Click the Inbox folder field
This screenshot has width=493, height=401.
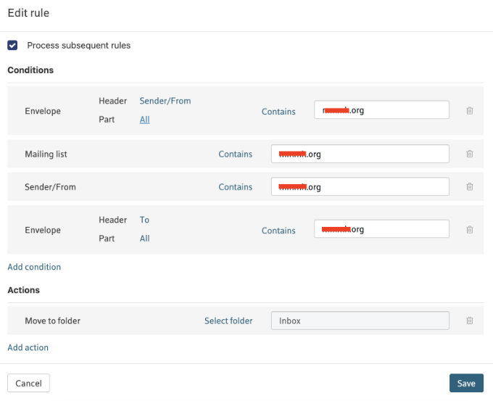pos(360,321)
